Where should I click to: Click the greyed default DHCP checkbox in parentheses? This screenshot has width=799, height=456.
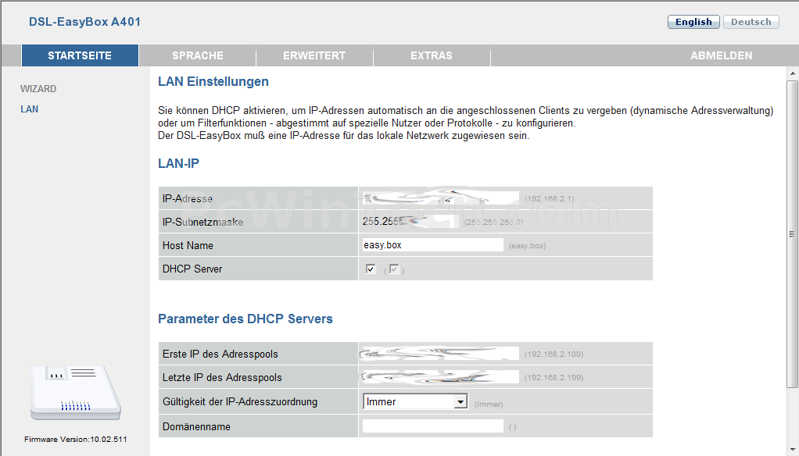click(x=393, y=269)
